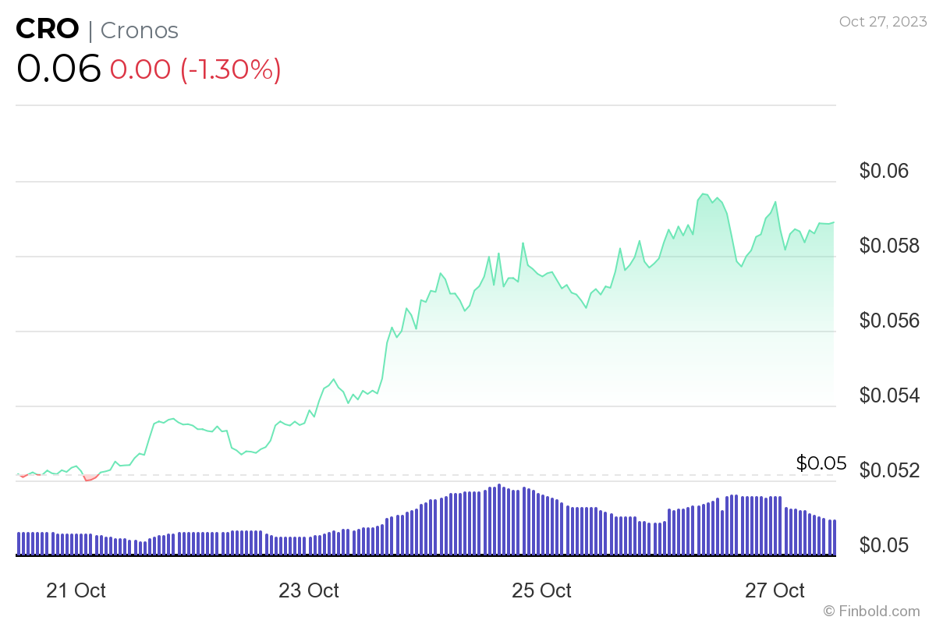Click the 25 Oct date marker
This screenshot has width=936, height=624.
tap(541, 590)
